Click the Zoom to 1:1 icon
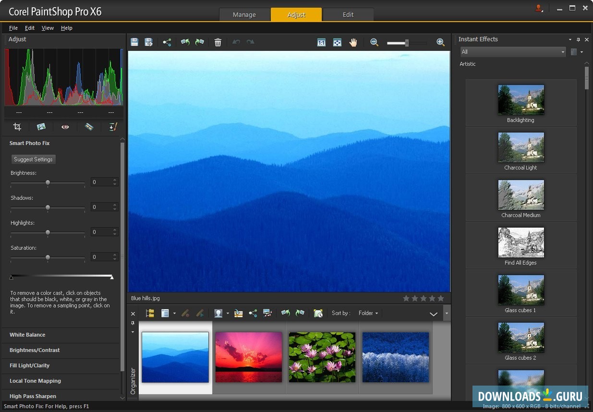The width and height of the screenshot is (593, 412). pyautogui.click(x=321, y=42)
